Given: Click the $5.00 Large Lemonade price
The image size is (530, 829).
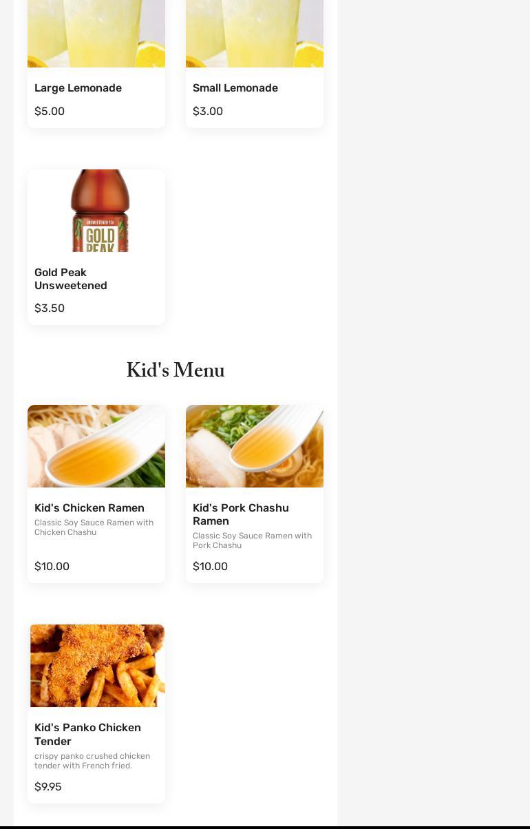Looking at the screenshot, I should [x=50, y=112].
